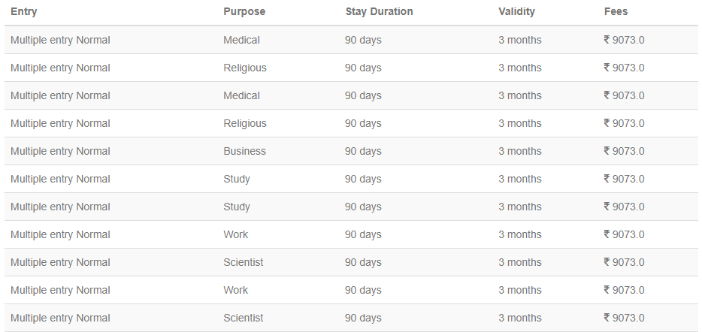Select the second Study purpose cell
This screenshot has height=332, width=702.
(x=237, y=207)
